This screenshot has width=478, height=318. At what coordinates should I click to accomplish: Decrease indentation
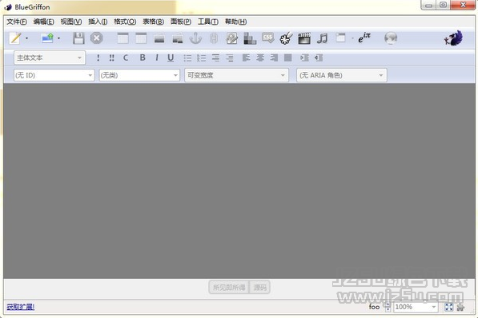[x=319, y=58]
